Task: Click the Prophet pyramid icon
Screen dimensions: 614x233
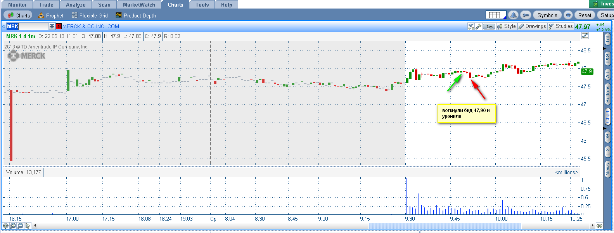Action: (x=41, y=15)
